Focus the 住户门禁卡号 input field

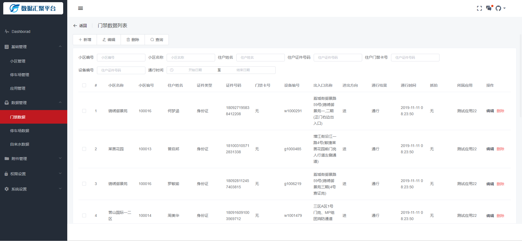point(415,58)
